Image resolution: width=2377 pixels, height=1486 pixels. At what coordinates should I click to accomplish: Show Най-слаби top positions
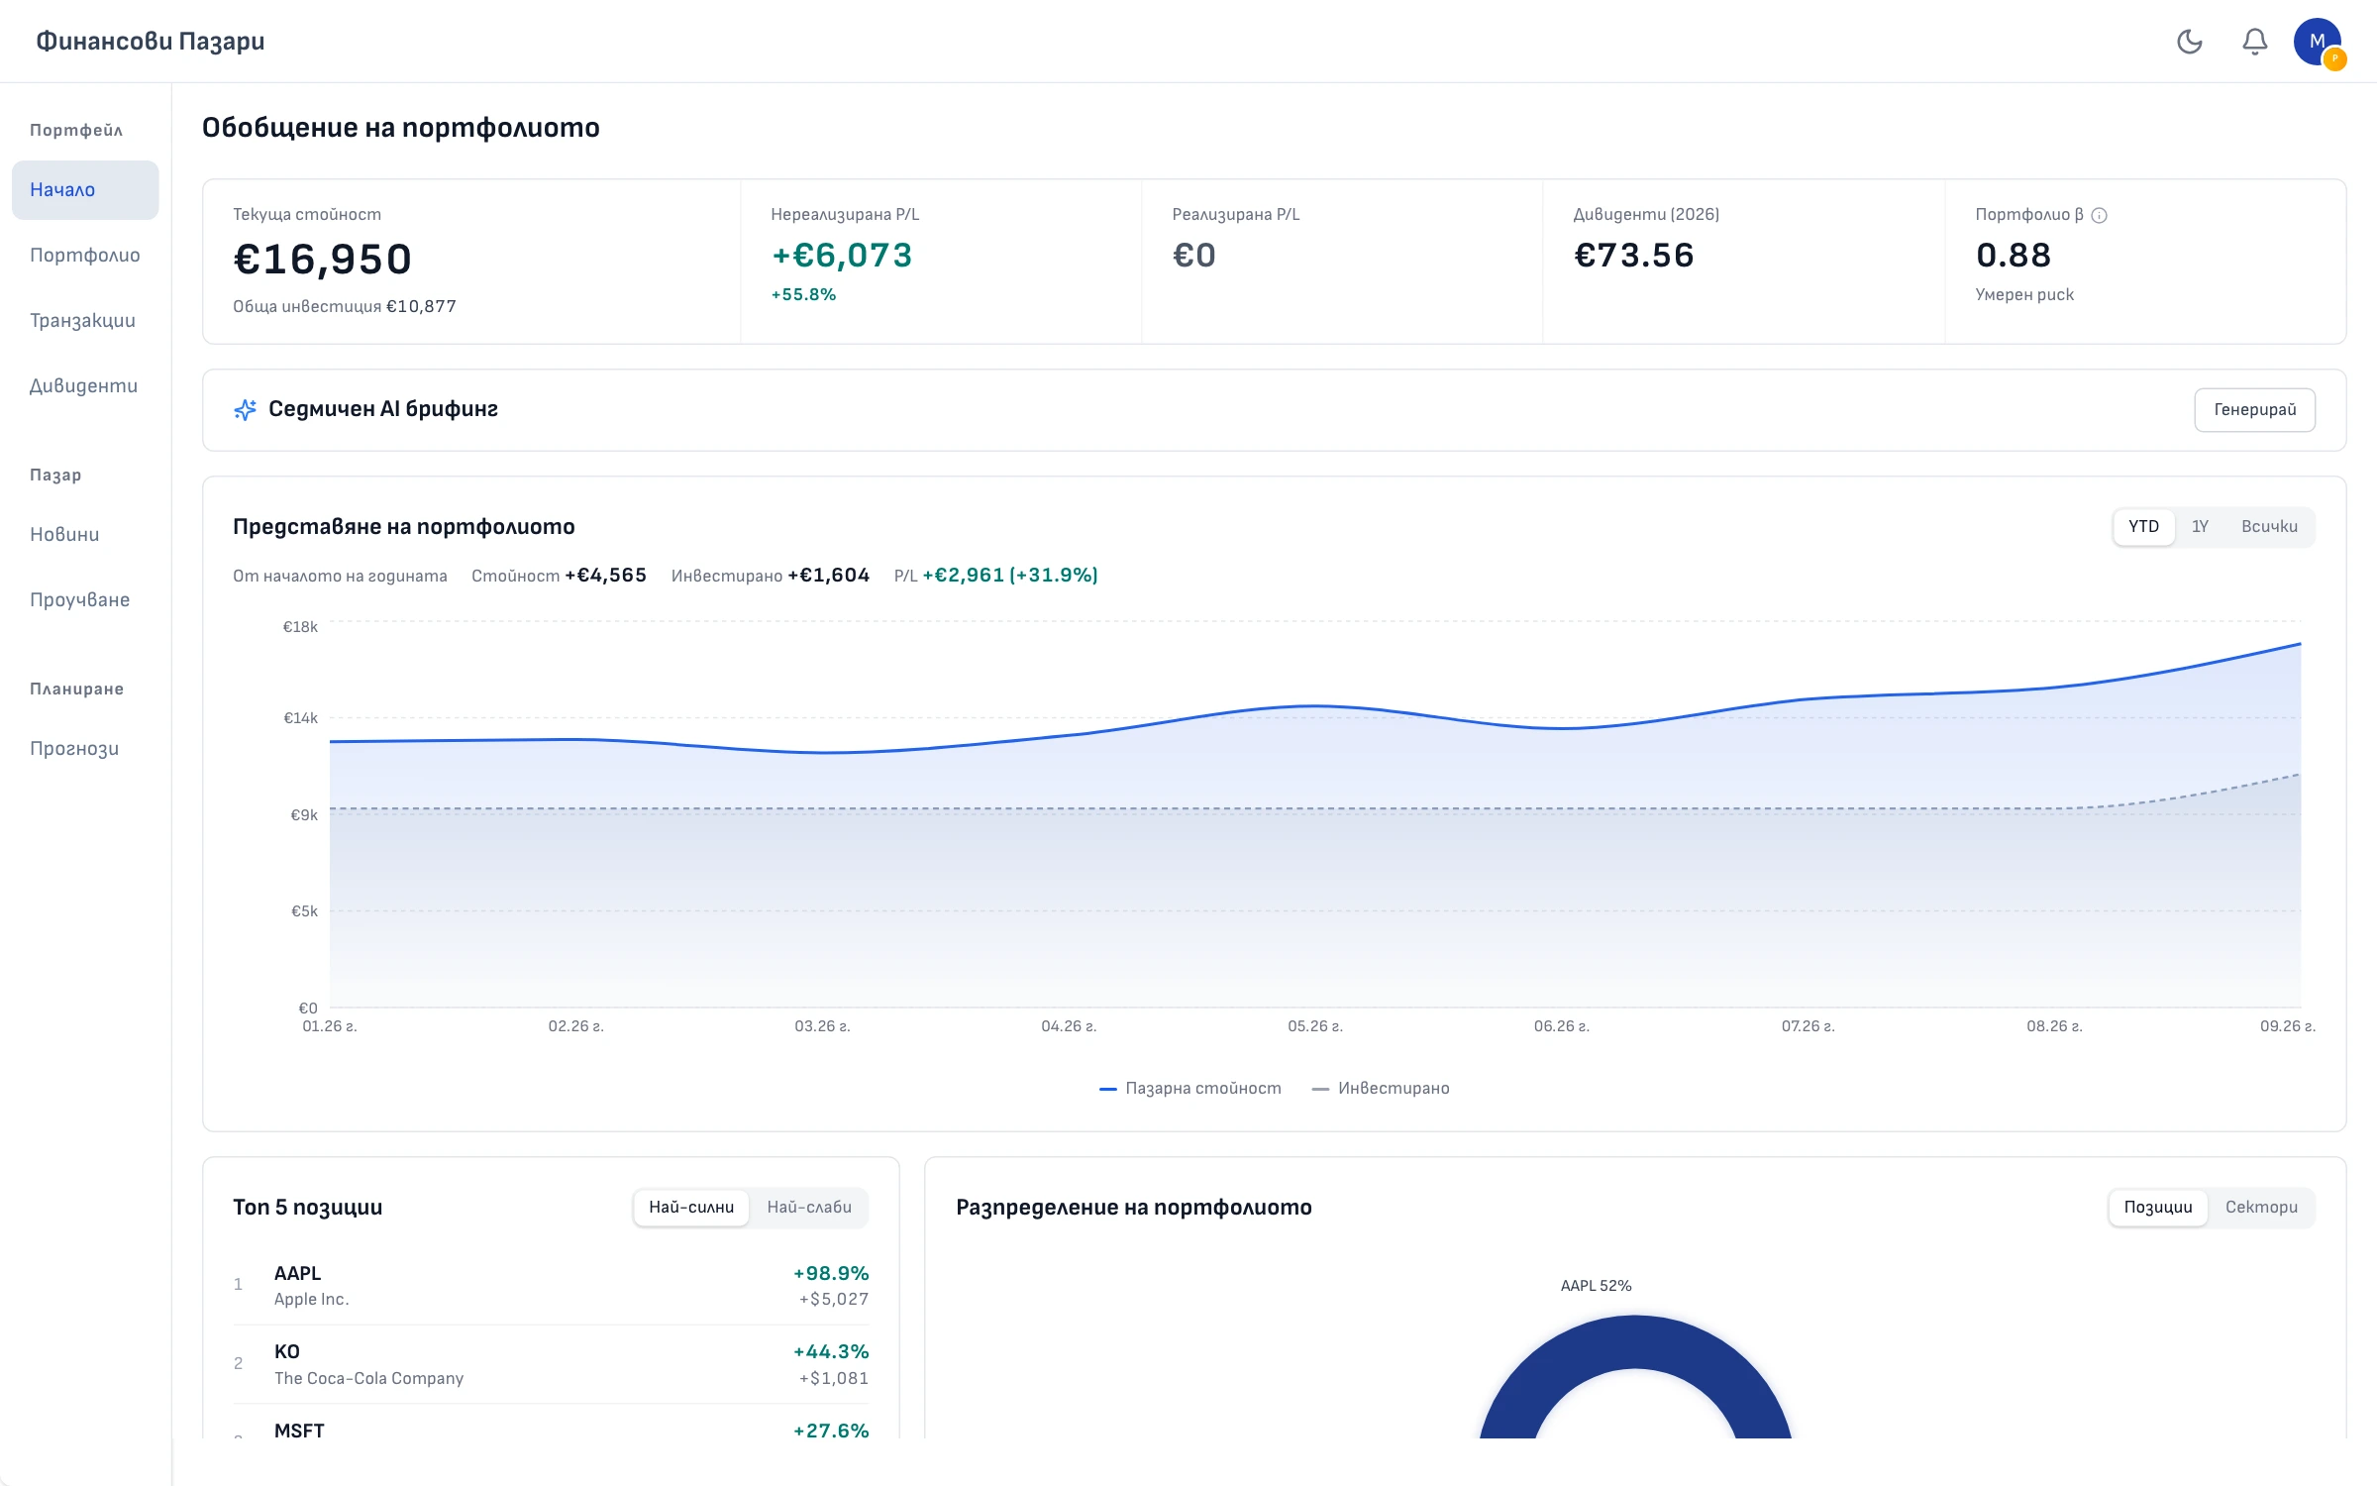[x=809, y=1208]
